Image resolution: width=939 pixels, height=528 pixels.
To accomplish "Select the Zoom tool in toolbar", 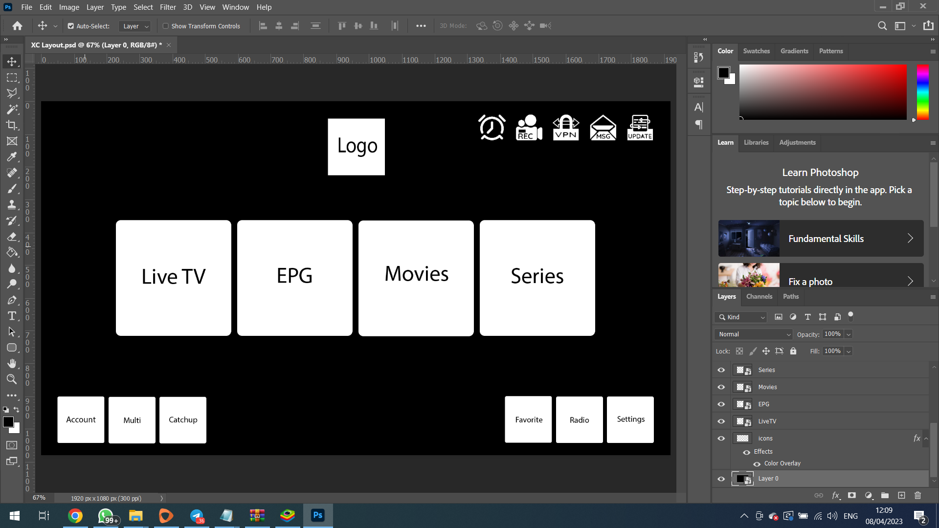I will coord(12,379).
